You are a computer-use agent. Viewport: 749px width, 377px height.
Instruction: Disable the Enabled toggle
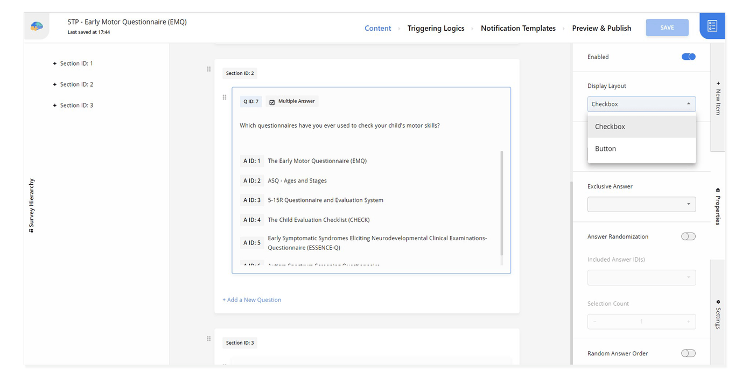(x=688, y=57)
